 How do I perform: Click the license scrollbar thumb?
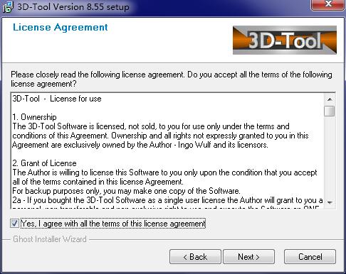[x=330, y=111]
